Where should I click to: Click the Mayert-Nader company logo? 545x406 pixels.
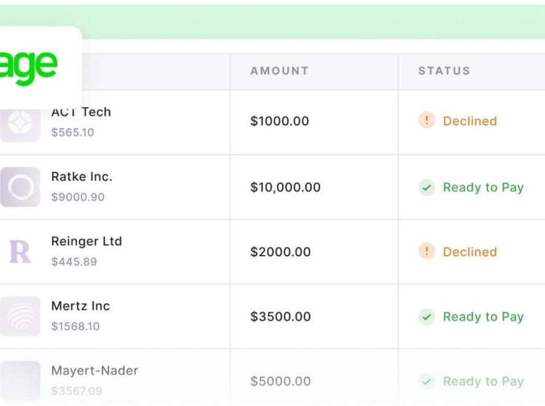(20, 379)
